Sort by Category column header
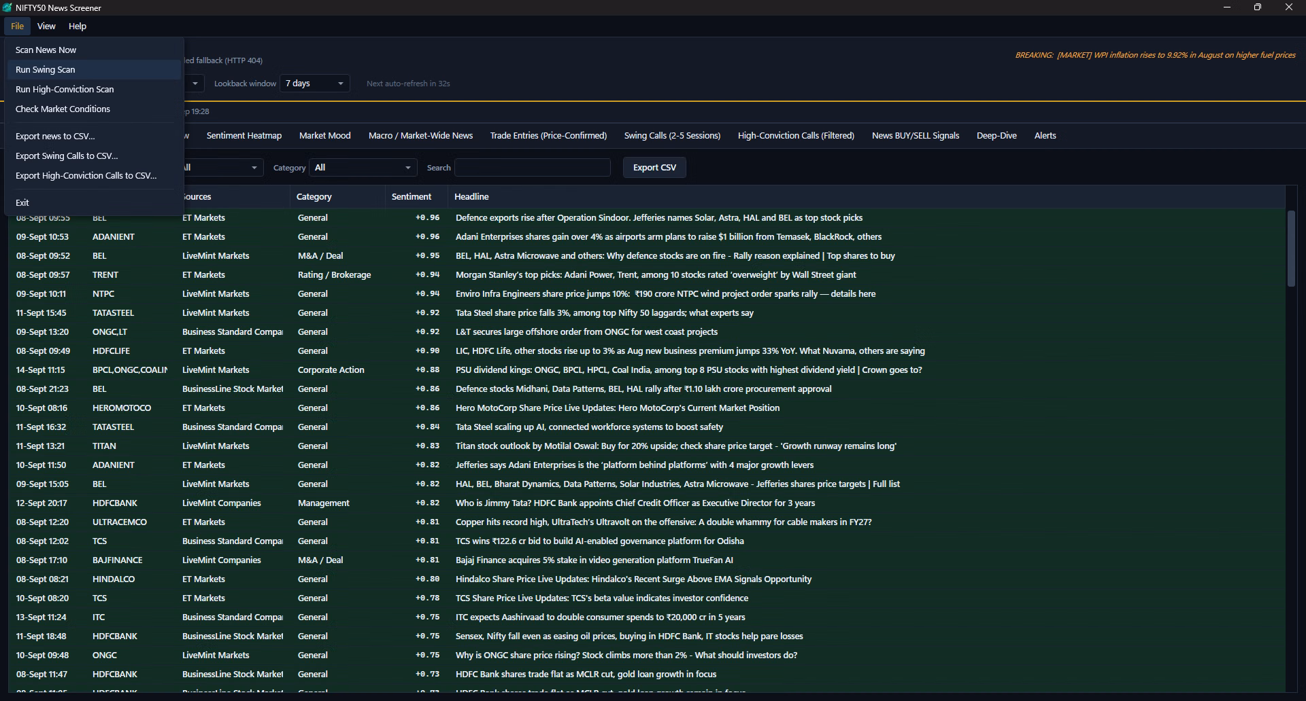The height and width of the screenshot is (701, 1306). tap(337, 197)
